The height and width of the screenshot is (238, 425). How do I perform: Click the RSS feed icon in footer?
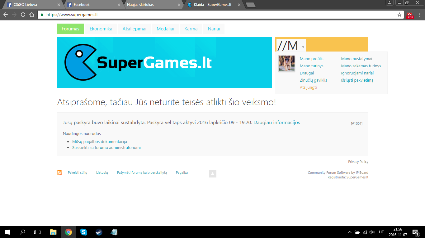pyautogui.click(x=59, y=173)
